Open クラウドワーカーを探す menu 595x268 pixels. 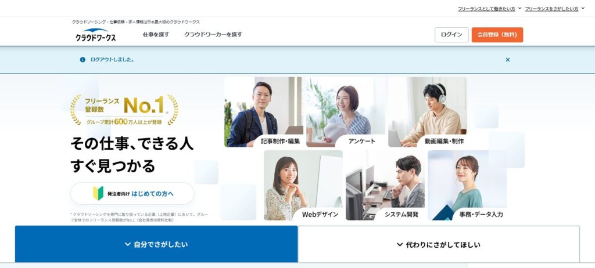(x=213, y=34)
